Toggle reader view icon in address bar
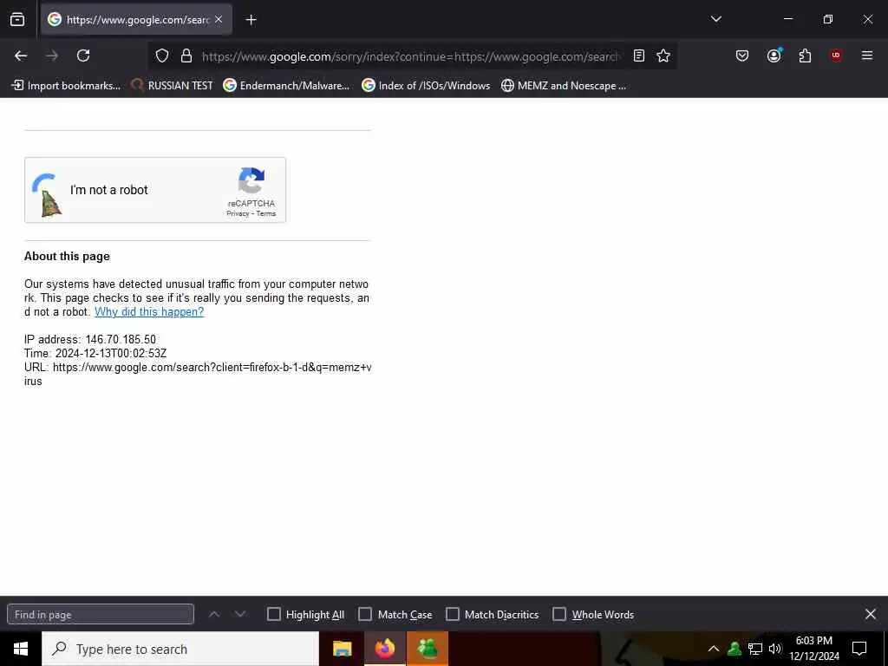The image size is (888, 666). coord(639,55)
